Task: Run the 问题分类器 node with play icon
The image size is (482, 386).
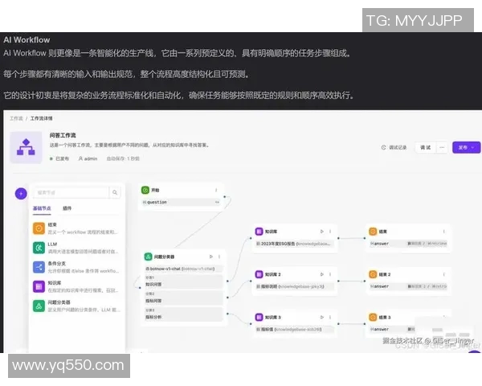Action: [210, 257]
